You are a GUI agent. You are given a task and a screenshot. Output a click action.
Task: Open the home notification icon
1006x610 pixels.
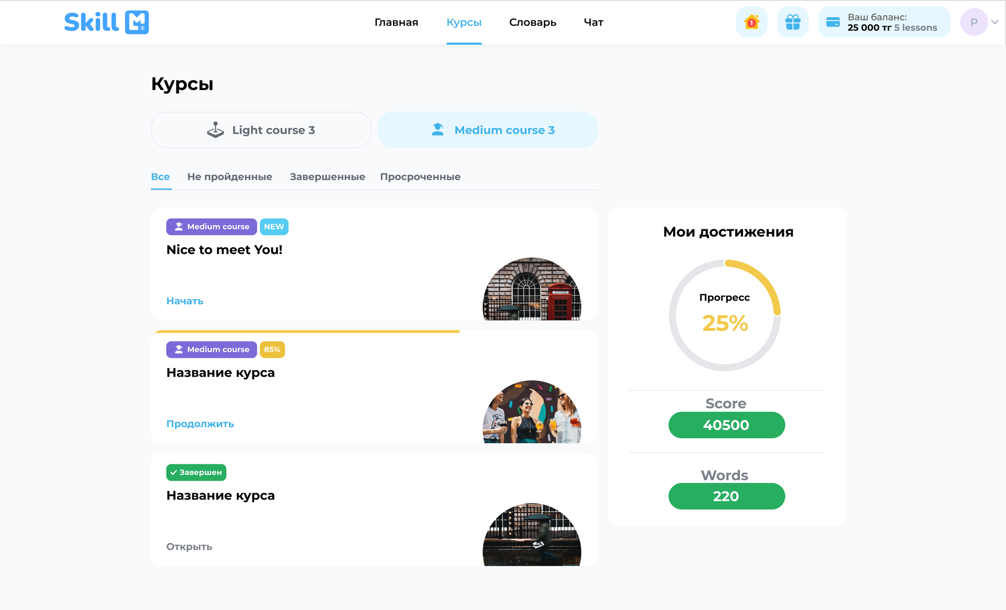751,23
